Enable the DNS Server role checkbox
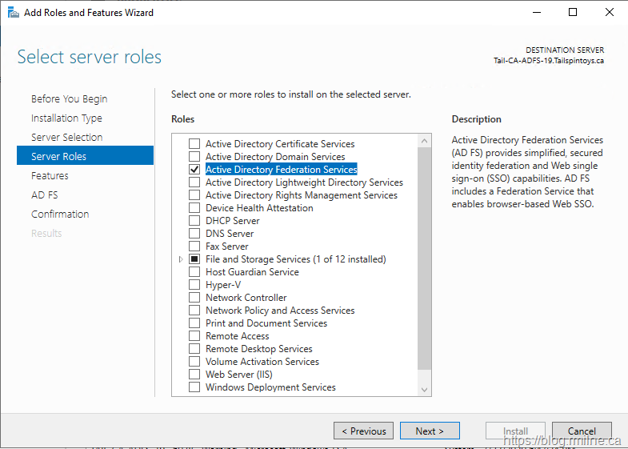The width and height of the screenshot is (628, 449). (x=194, y=234)
